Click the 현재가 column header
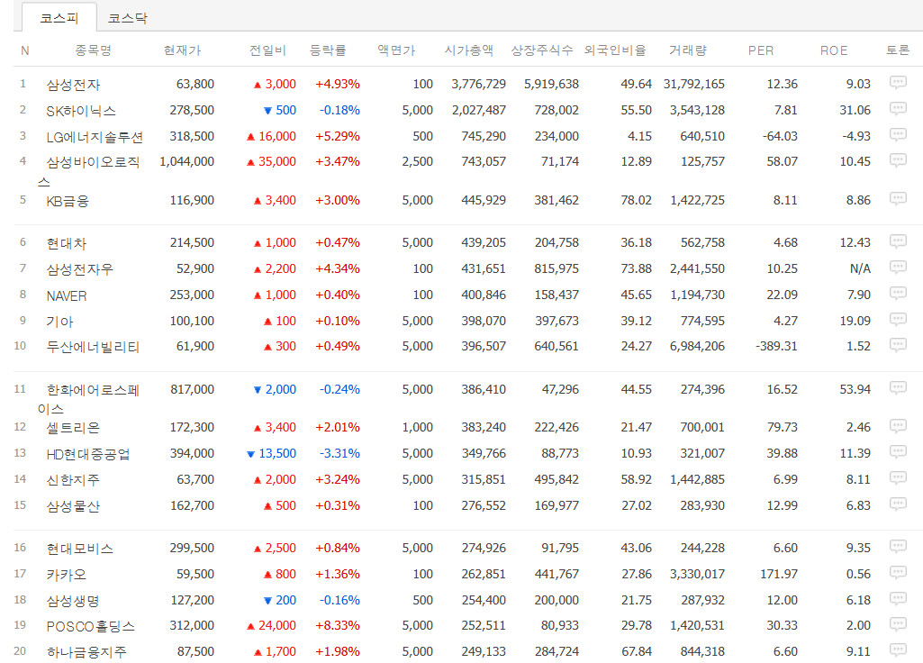Viewport: 923px width, 663px height. (x=183, y=50)
